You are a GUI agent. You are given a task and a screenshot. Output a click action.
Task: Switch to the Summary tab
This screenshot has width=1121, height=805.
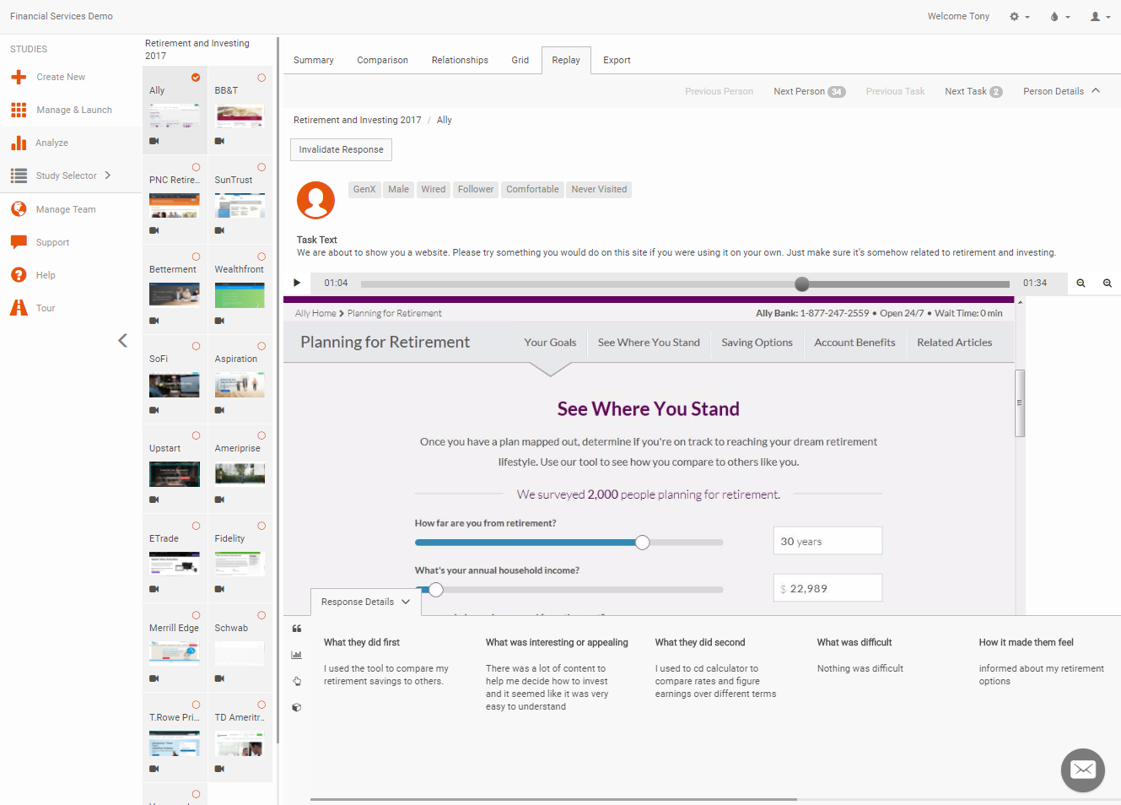click(x=314, y=60)
